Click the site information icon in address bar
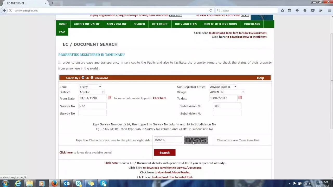Viewport: 333px width, 187px height. tap(11, 11)
